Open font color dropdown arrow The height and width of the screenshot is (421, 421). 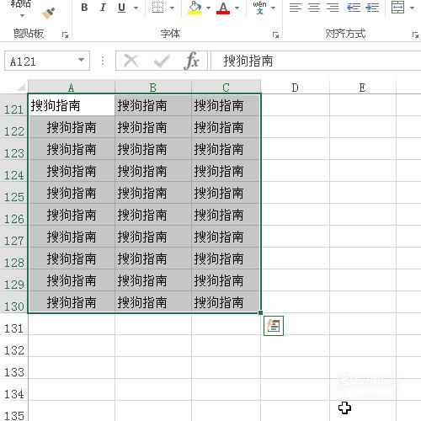coord(237,8)
